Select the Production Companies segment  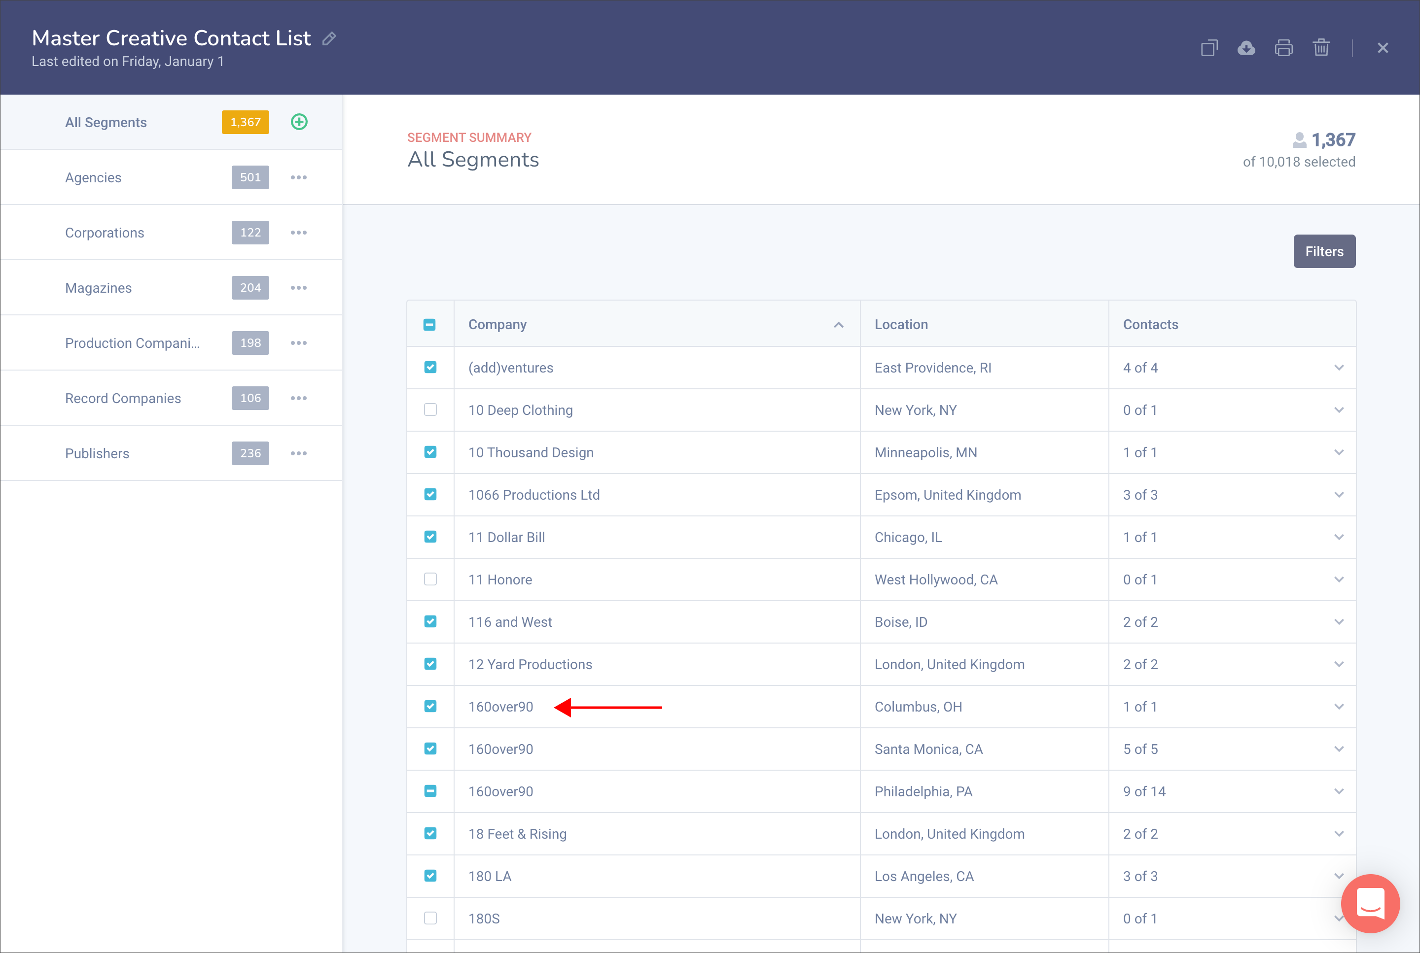point(172,343)
